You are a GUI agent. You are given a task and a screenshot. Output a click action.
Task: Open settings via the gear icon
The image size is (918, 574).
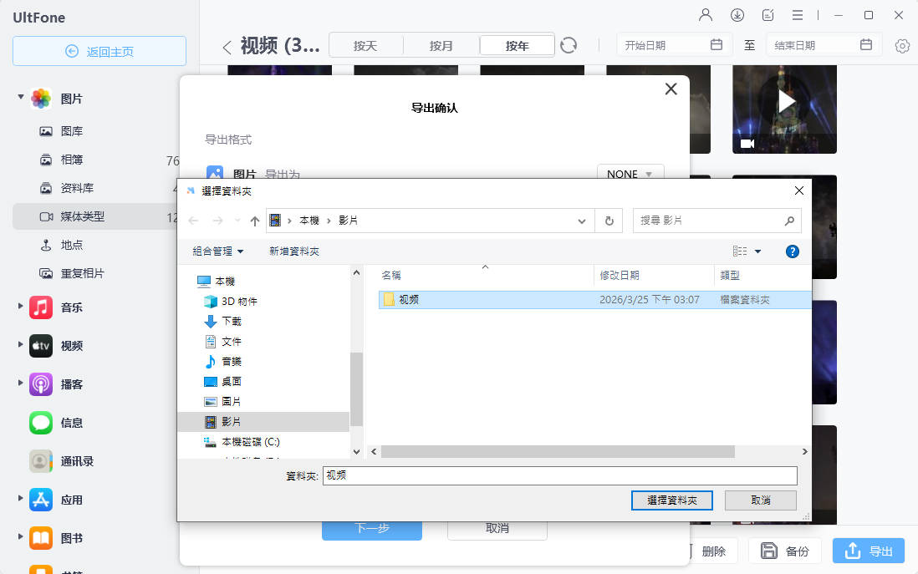(x=901, y=46)
